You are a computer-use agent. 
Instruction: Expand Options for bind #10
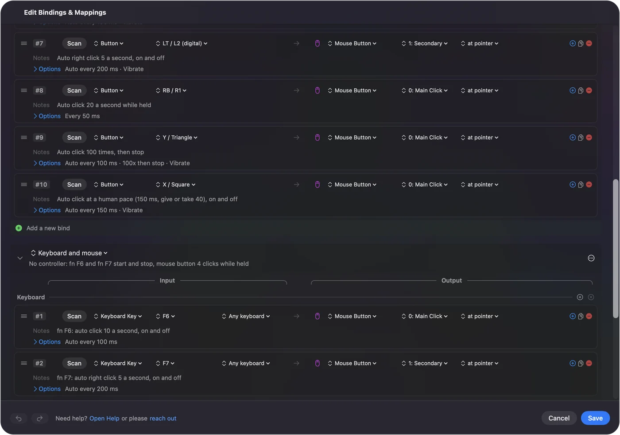tap(47, 210)
